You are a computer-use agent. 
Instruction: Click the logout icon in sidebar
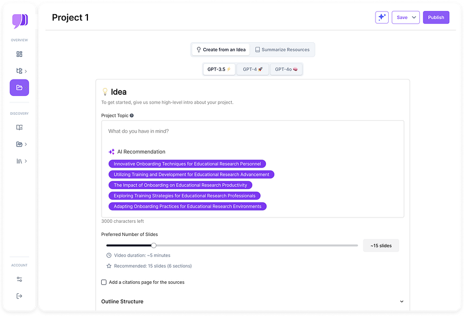19,296
